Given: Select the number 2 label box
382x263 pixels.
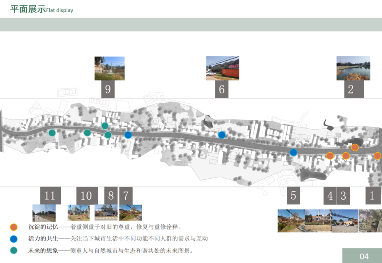Looking at the screenshot, I should click(x=354, y=89).
